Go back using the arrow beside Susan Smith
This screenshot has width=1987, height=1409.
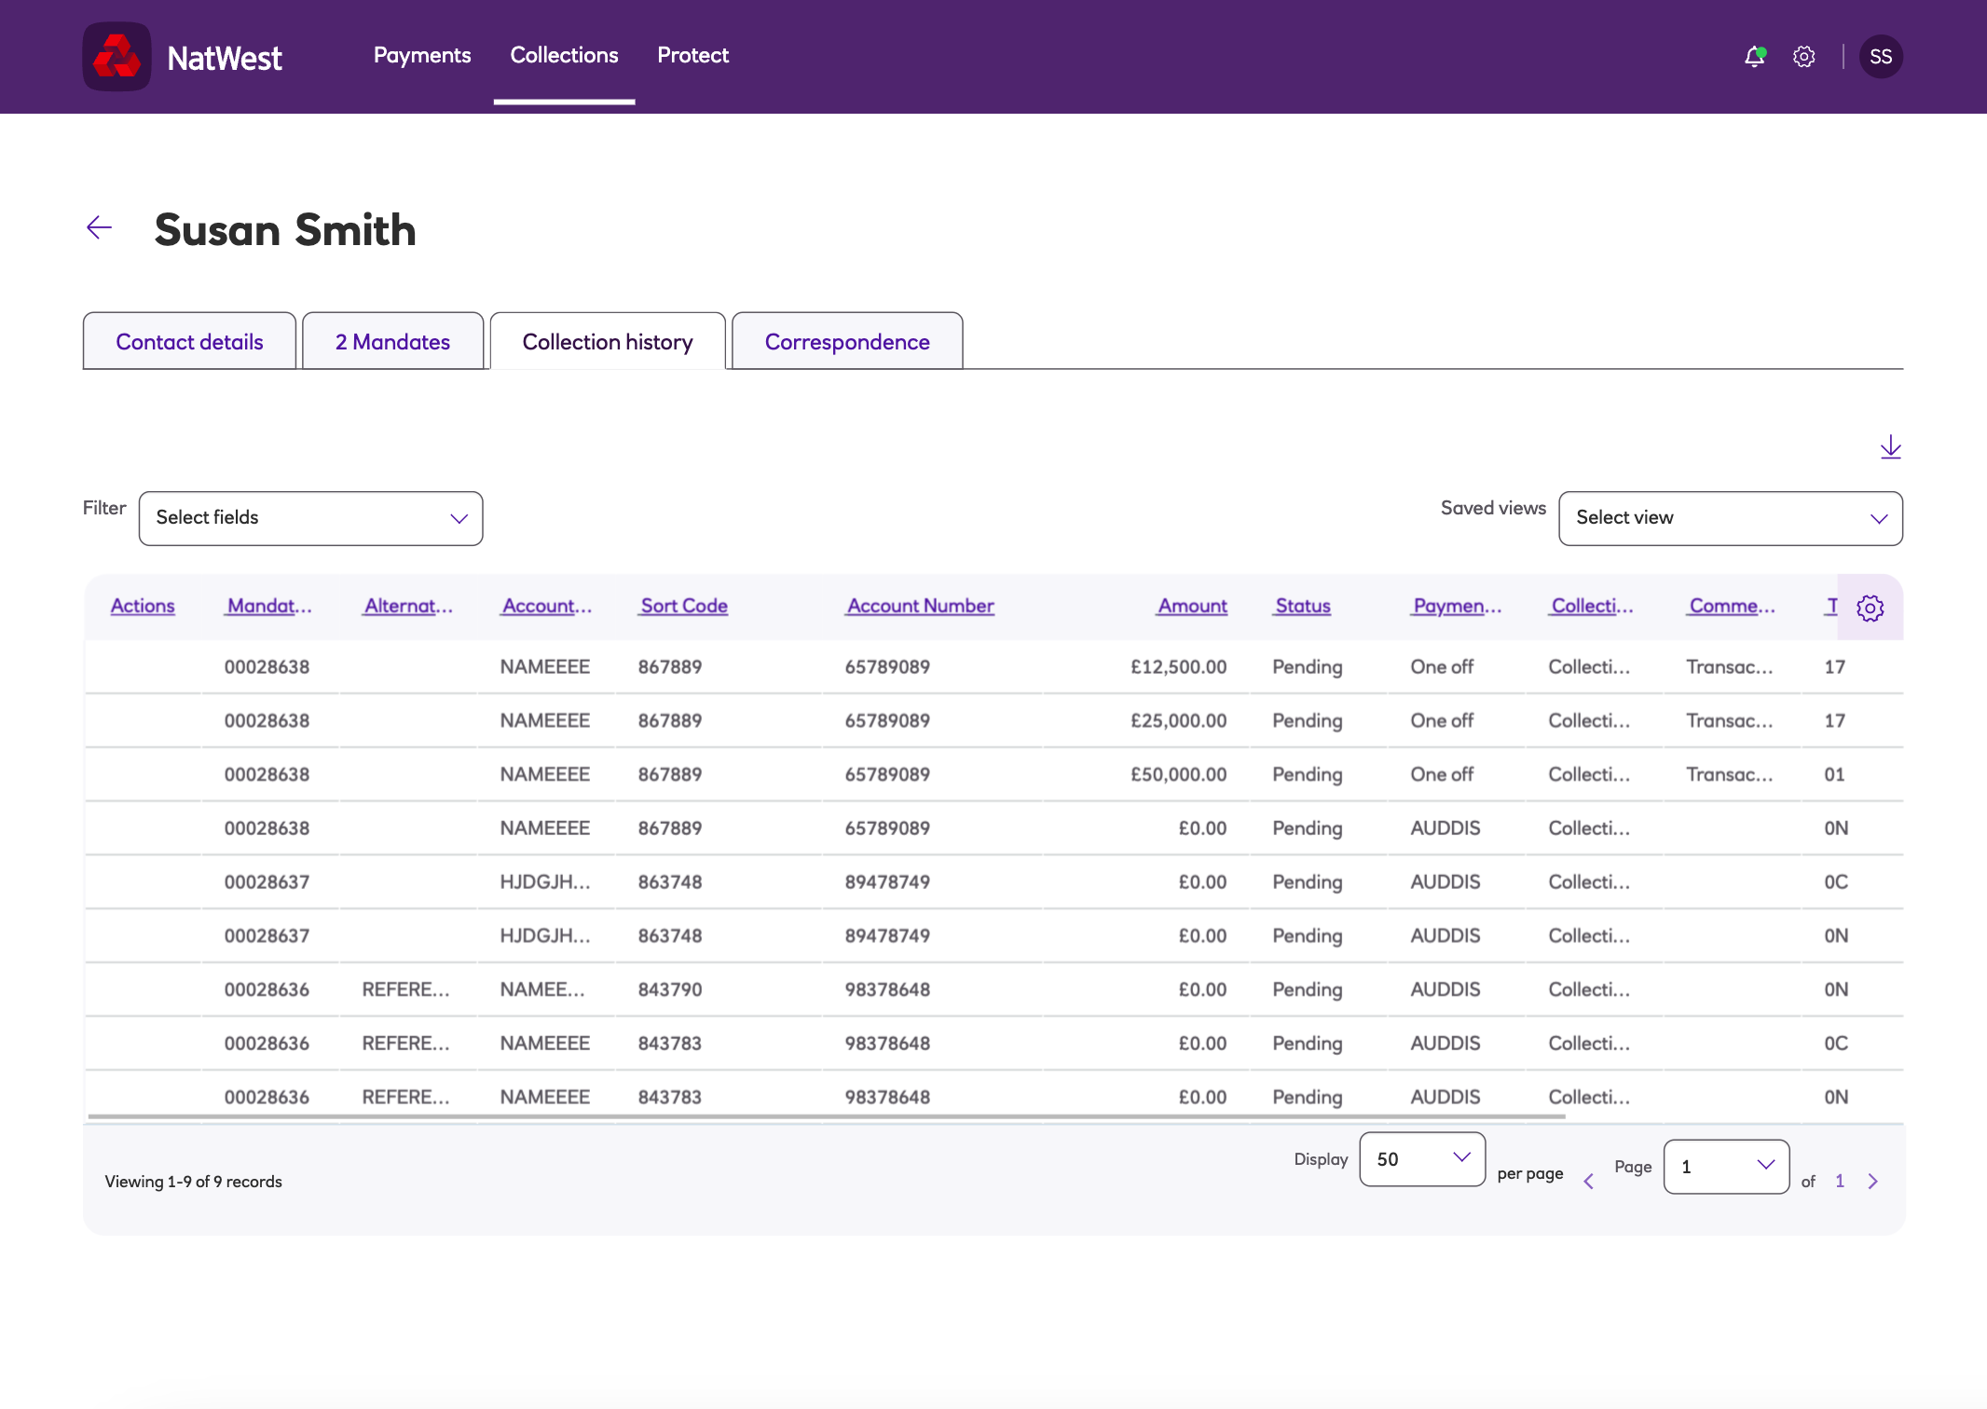pos(99,227)
